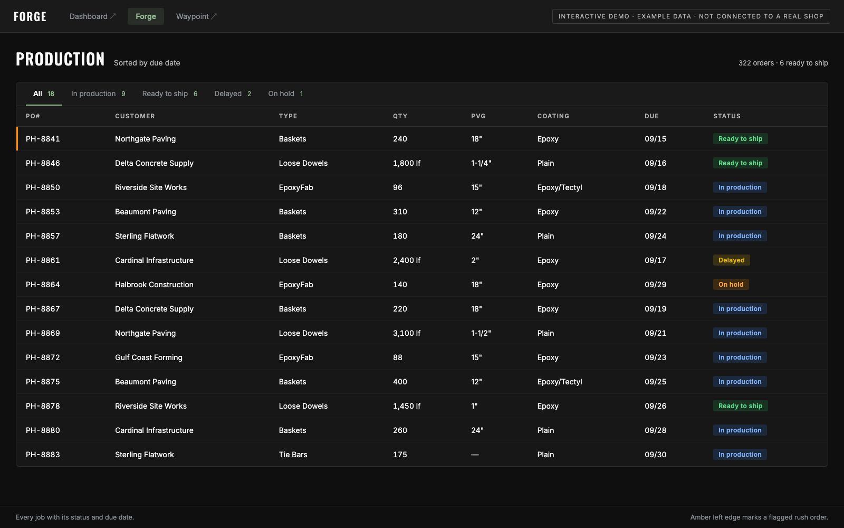
Task: Open the Waypoint external link
Action: click(x=196, y=16)
